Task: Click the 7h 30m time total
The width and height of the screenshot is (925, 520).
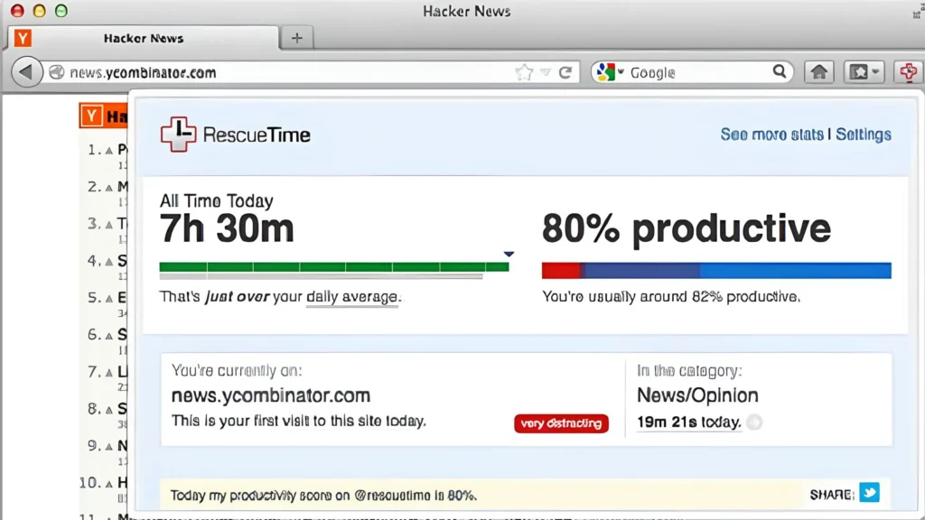Action: coord(227,228)
